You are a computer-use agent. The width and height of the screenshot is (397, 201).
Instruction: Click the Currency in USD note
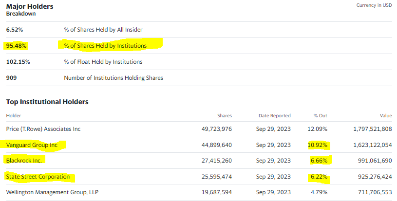pos(374,5)
